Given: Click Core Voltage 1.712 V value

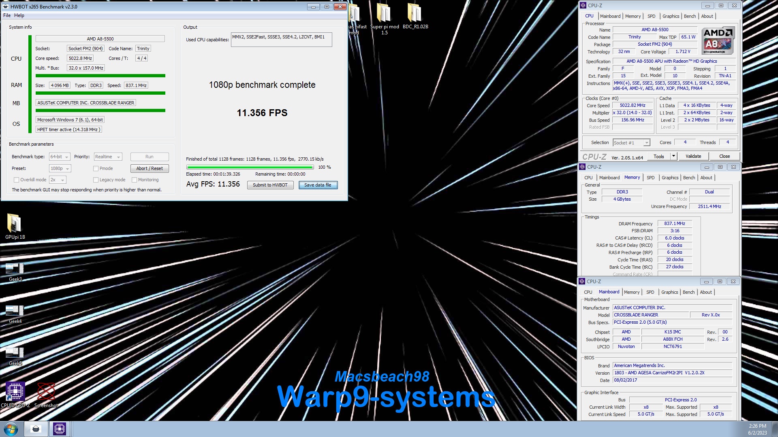Looking at the screenshot, I should (x=683, y=51).
